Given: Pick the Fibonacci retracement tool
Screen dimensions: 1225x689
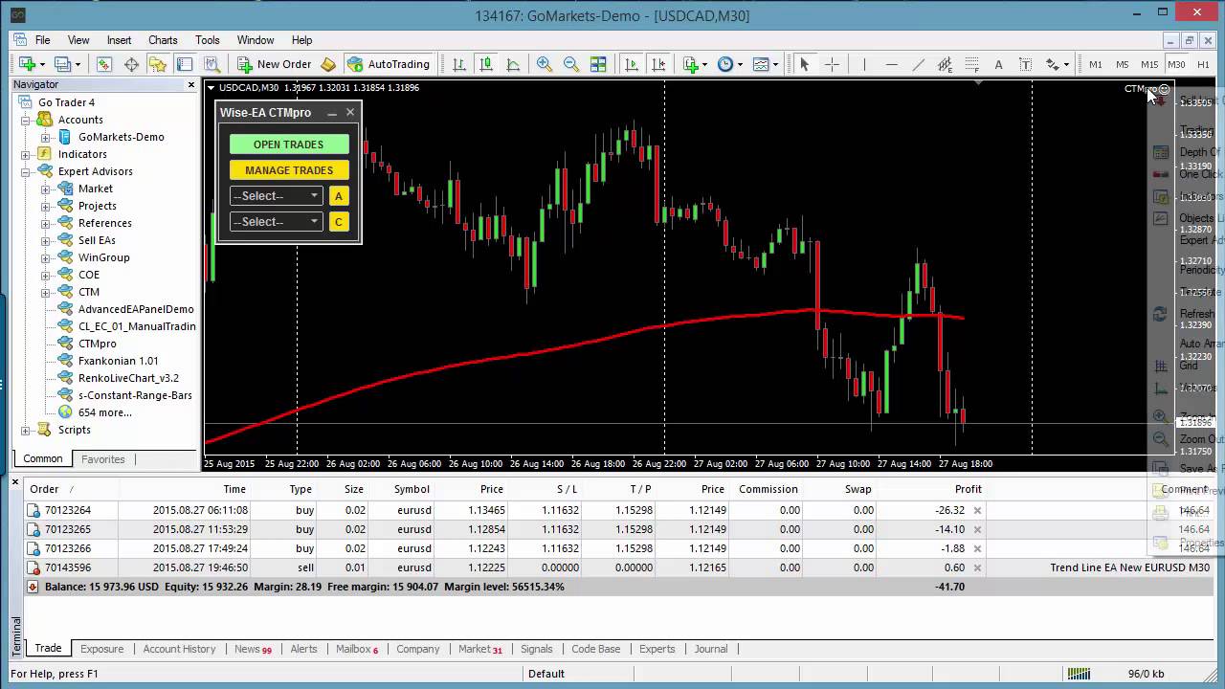Looking at the screenshot, I should [x=971, y=64].
